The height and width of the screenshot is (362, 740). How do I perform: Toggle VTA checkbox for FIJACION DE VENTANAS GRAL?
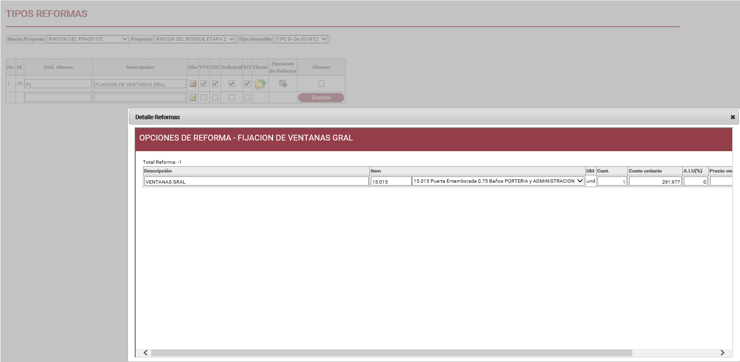[204, 83]
